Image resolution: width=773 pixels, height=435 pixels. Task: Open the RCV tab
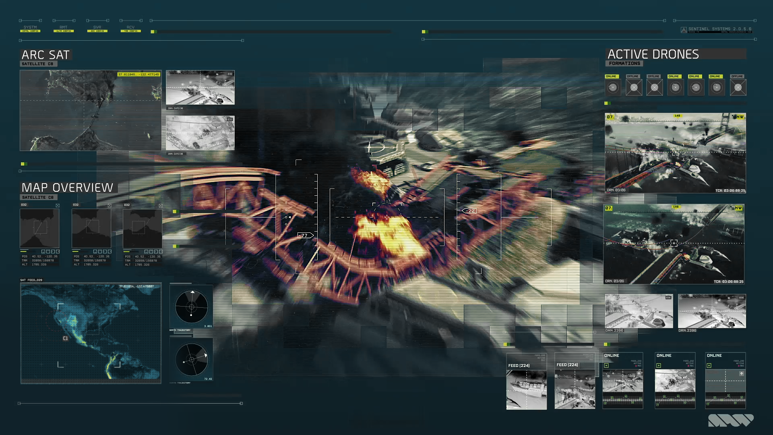tap(130, 27)
